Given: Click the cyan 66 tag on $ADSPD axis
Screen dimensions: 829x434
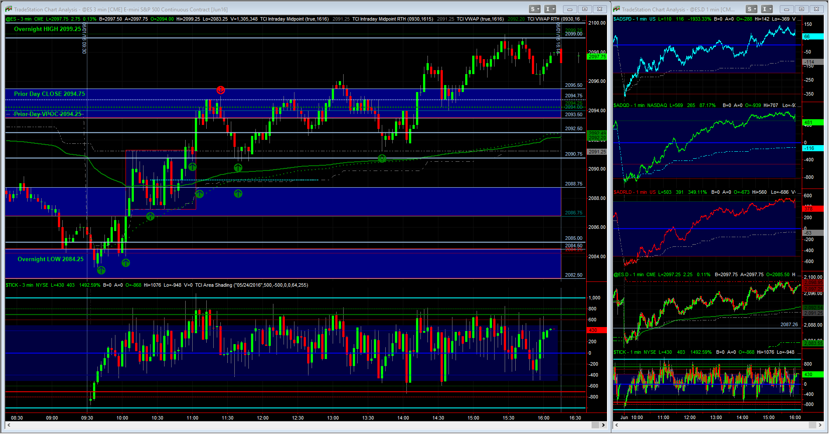Looking at the screenshot, I should pyautogui.click(x=813, y=37).
